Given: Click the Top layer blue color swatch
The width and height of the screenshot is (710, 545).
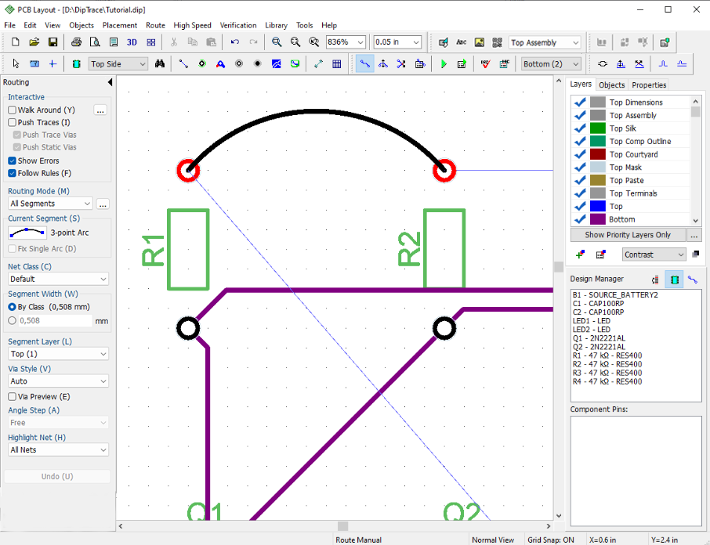Looking at the screenshot, I should click(x=598, y=206).
